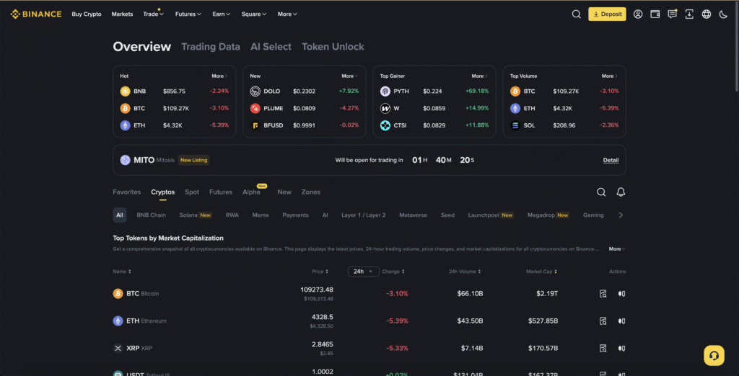Open the chat messages icon in the header

point(673,14)
